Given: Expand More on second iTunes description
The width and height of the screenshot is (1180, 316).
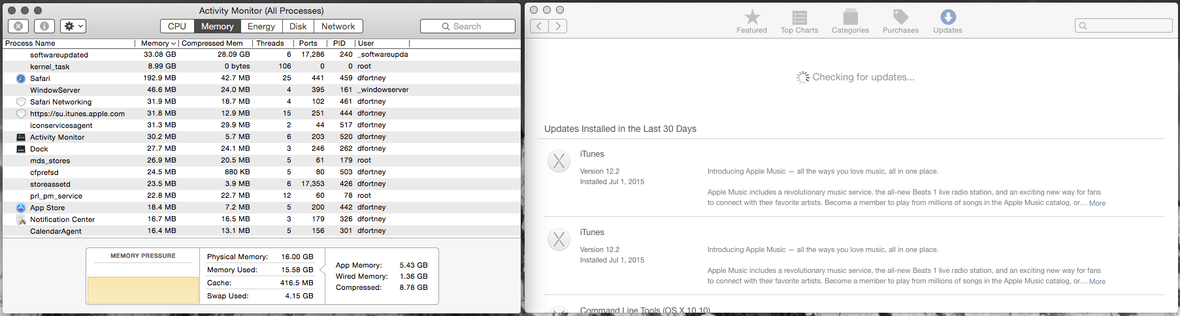Looking at the screenshot, I should [x=1097, y=281].
